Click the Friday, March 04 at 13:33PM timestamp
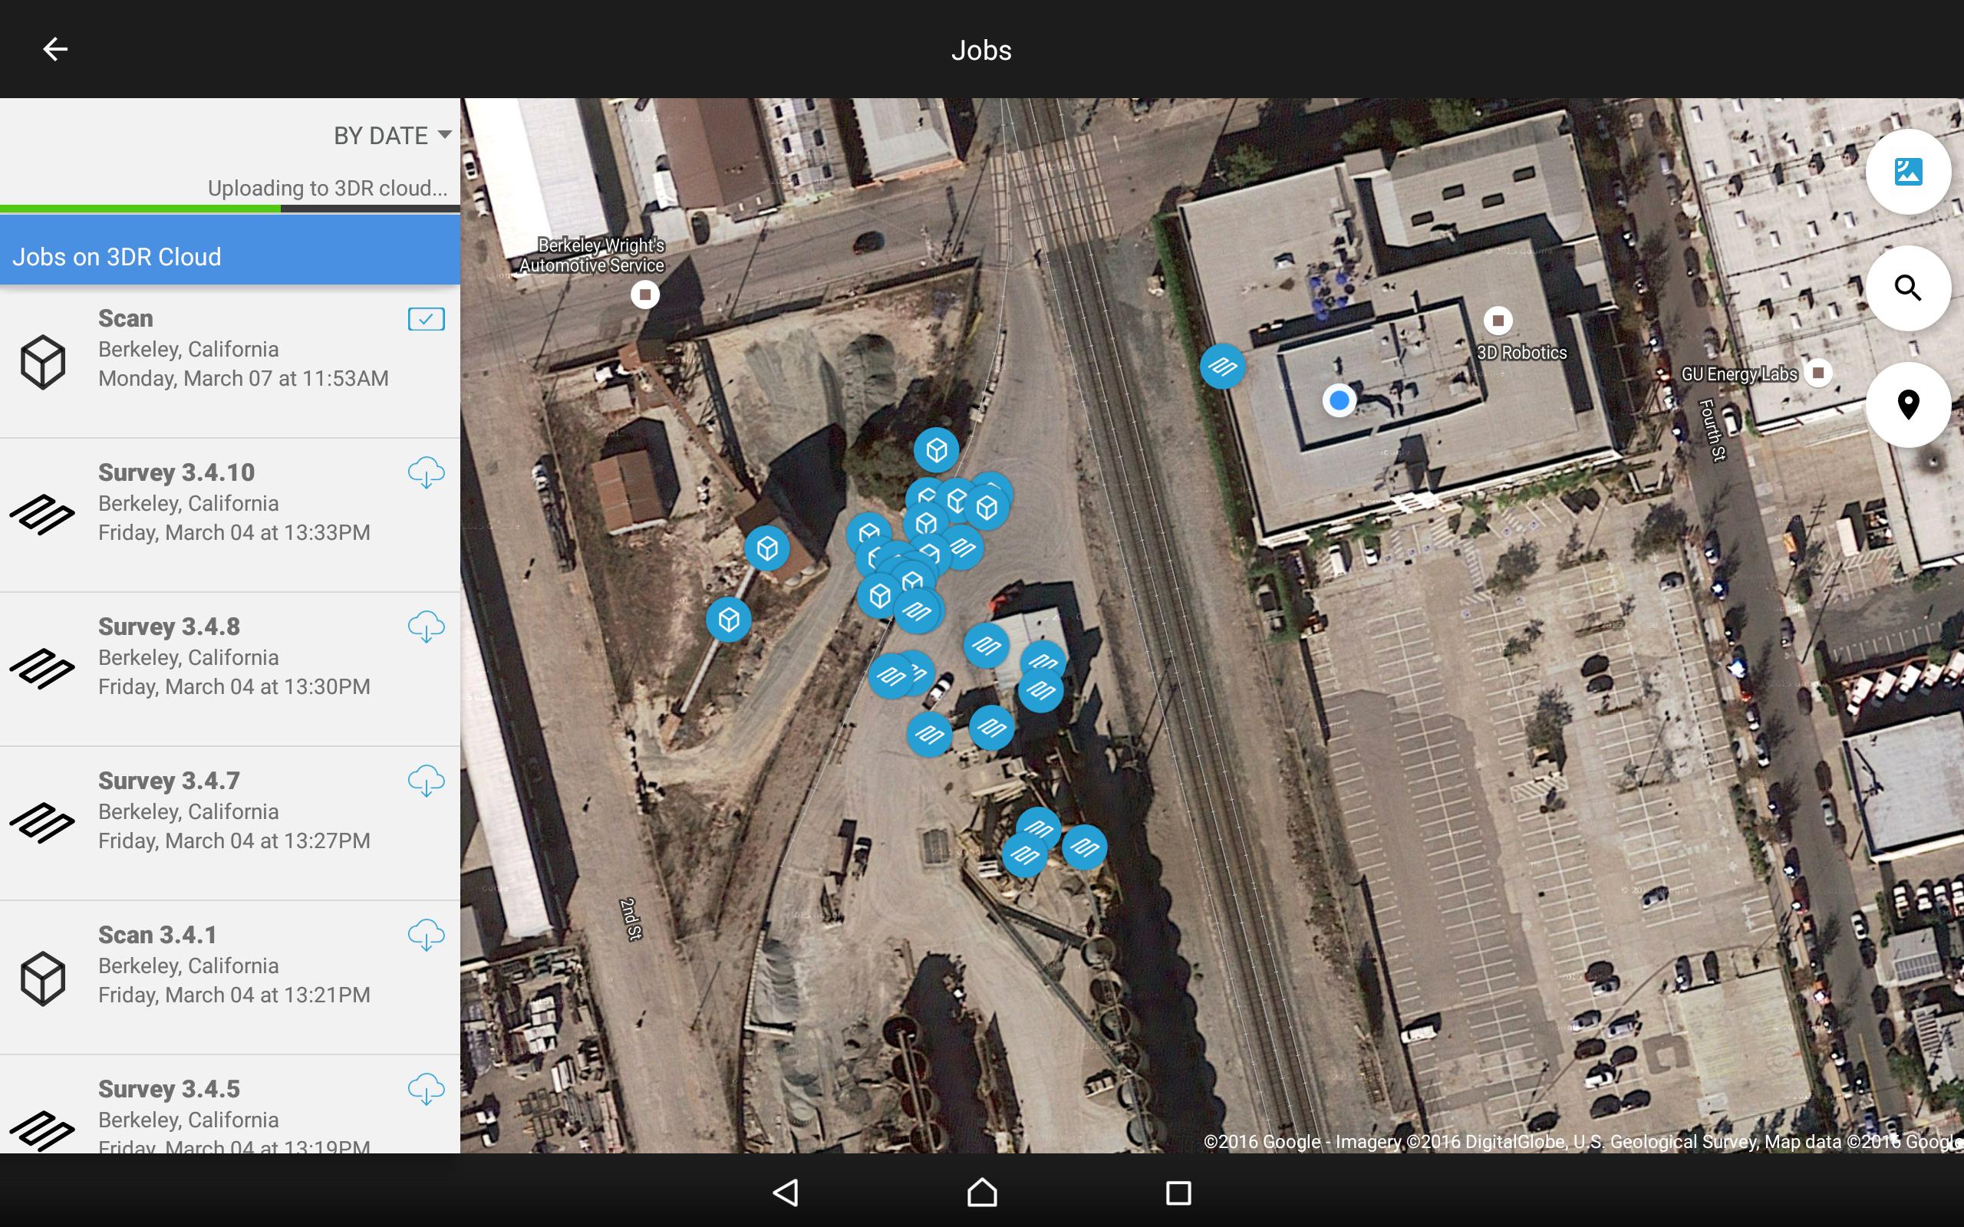This screenshot has height=1227, width=1964. 235,532
